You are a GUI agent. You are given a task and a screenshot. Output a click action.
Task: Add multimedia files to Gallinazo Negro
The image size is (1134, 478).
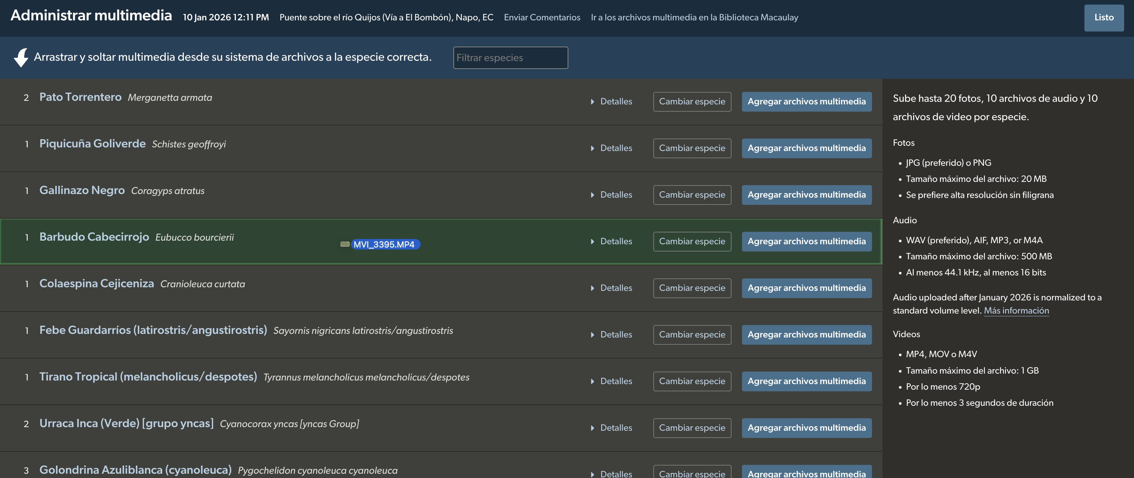pyautogui.click(x=806, y=195)
